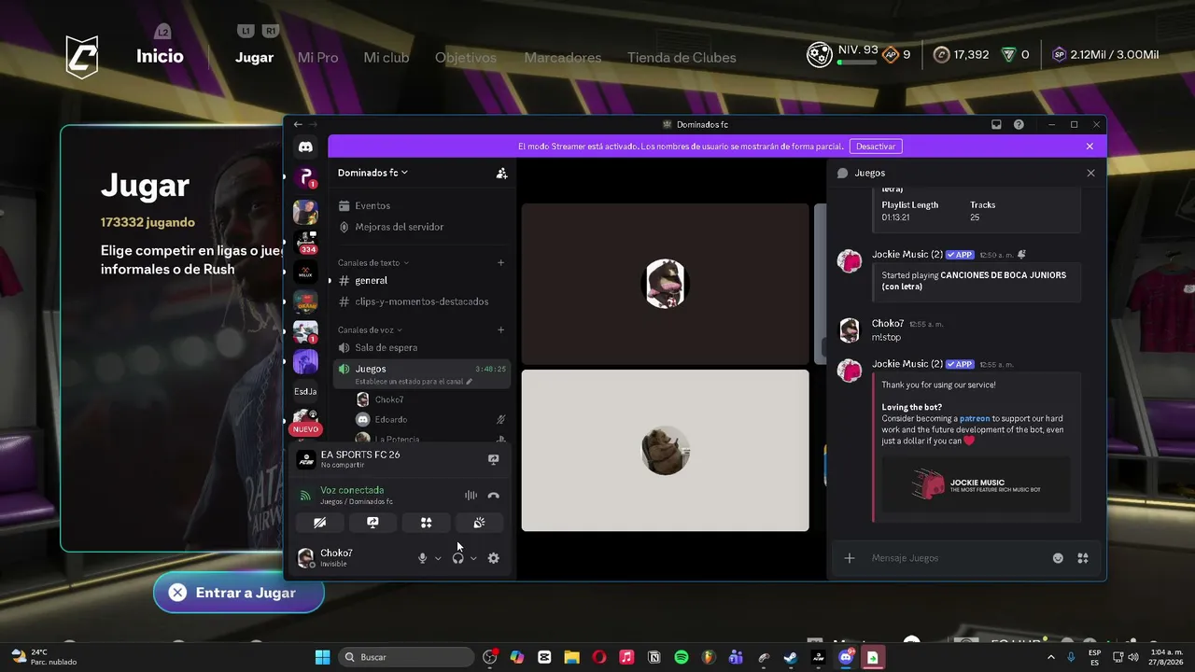Open emoji picker in message bar
The height and width of the screenshot is (672, 1195).
[1058, 558]
